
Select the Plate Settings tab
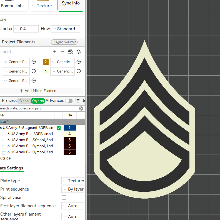[x=11, y=168]
